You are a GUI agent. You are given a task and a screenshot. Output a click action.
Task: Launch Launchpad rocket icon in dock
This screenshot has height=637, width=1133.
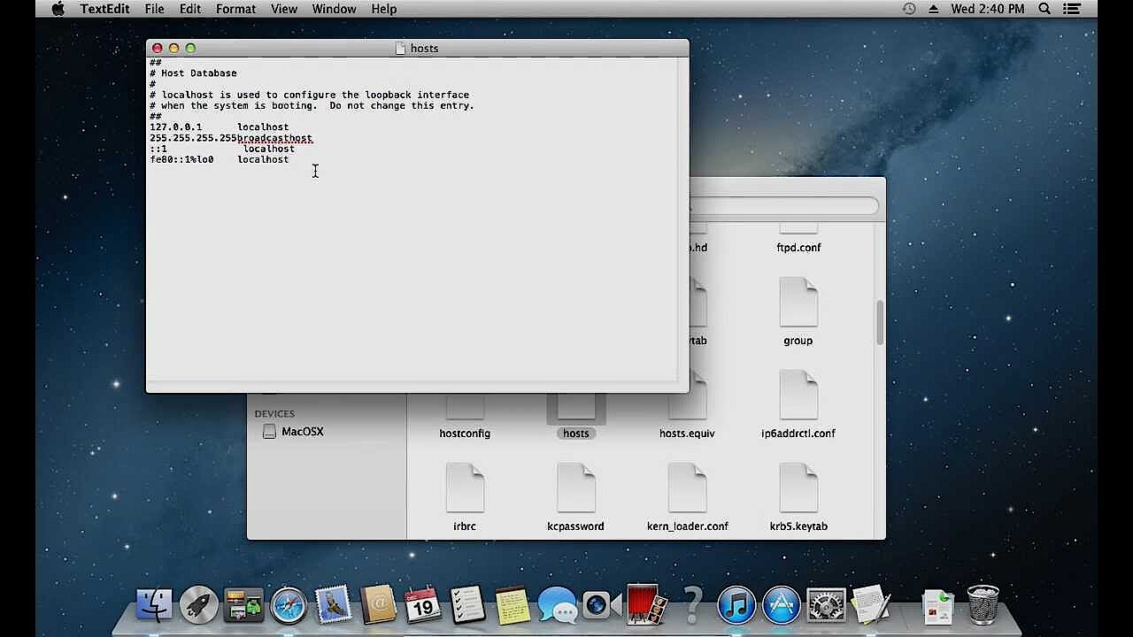(199, 605)
